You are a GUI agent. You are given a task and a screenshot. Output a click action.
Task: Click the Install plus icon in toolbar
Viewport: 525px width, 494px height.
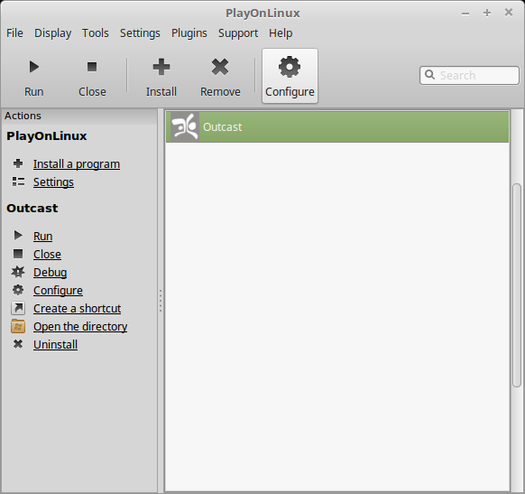point(161,67)
